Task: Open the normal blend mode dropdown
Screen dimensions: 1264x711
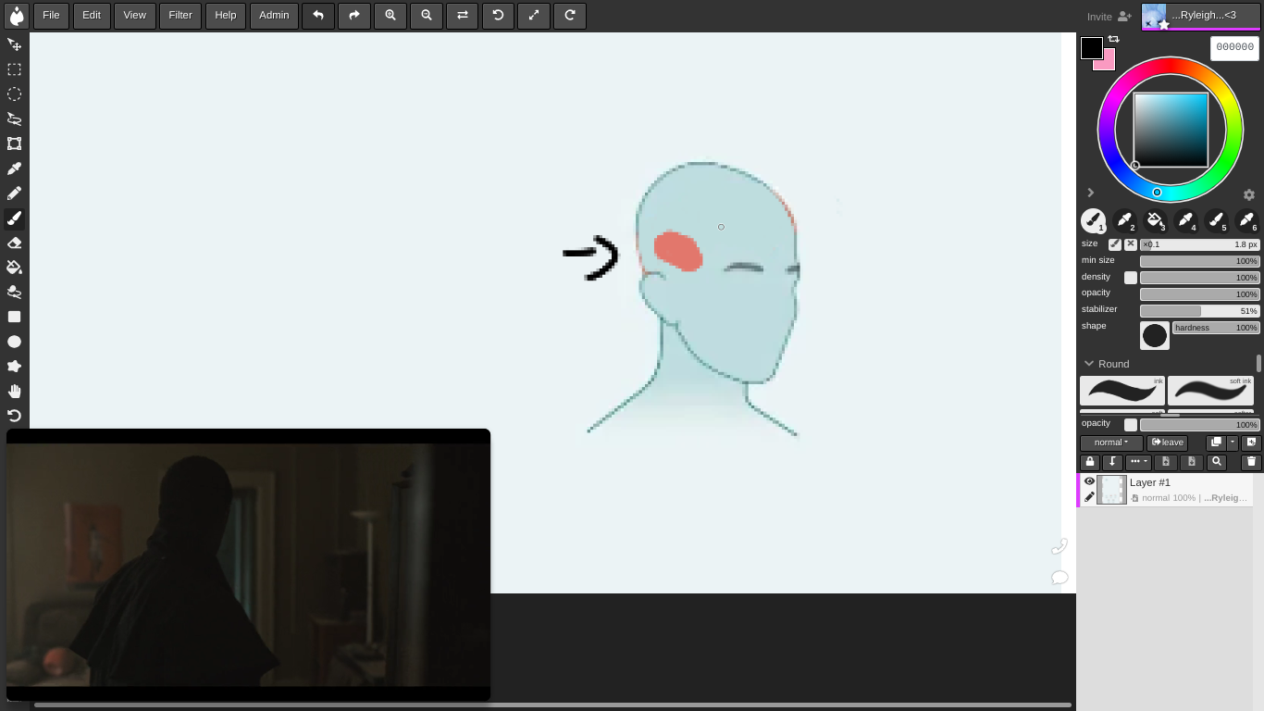Action: click(1110, 443)
